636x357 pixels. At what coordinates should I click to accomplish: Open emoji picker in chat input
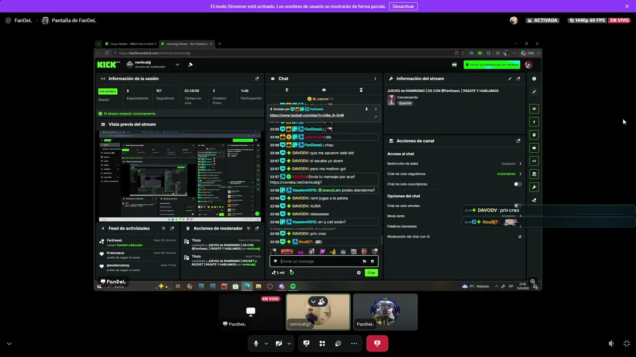(x=372, y=261)
